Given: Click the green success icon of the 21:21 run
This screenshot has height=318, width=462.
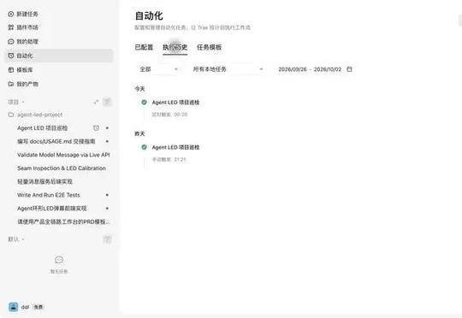Looking at the screenshot, I should [x=144, y=147].
